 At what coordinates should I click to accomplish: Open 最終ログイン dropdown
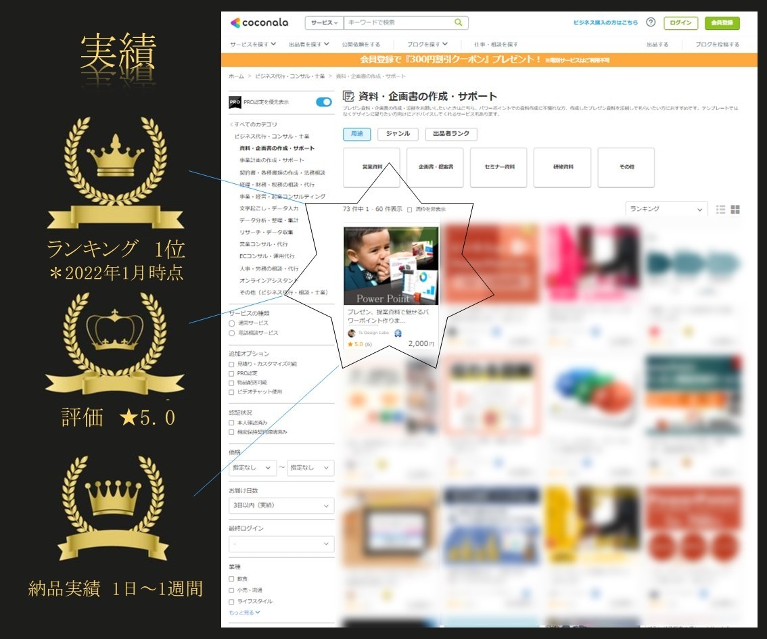pos(281,544)
